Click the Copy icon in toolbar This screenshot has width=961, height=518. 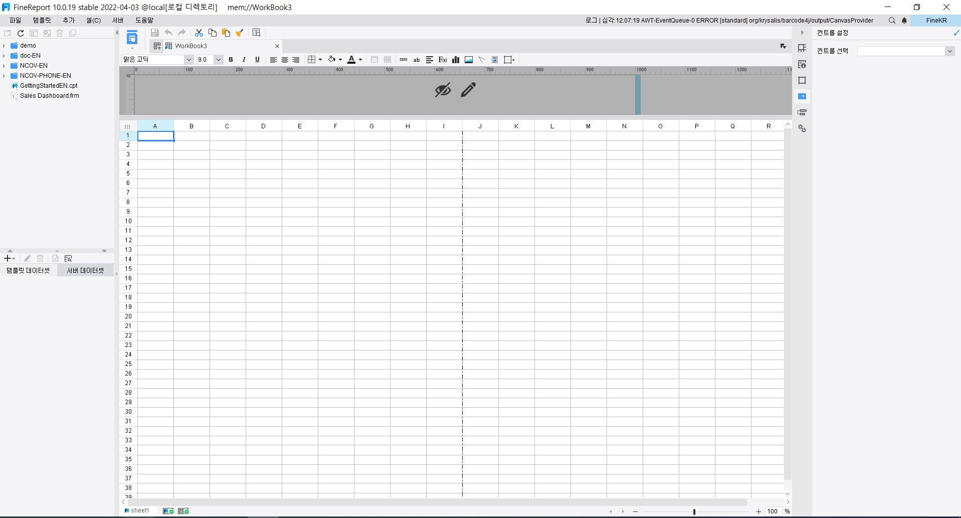213,33
